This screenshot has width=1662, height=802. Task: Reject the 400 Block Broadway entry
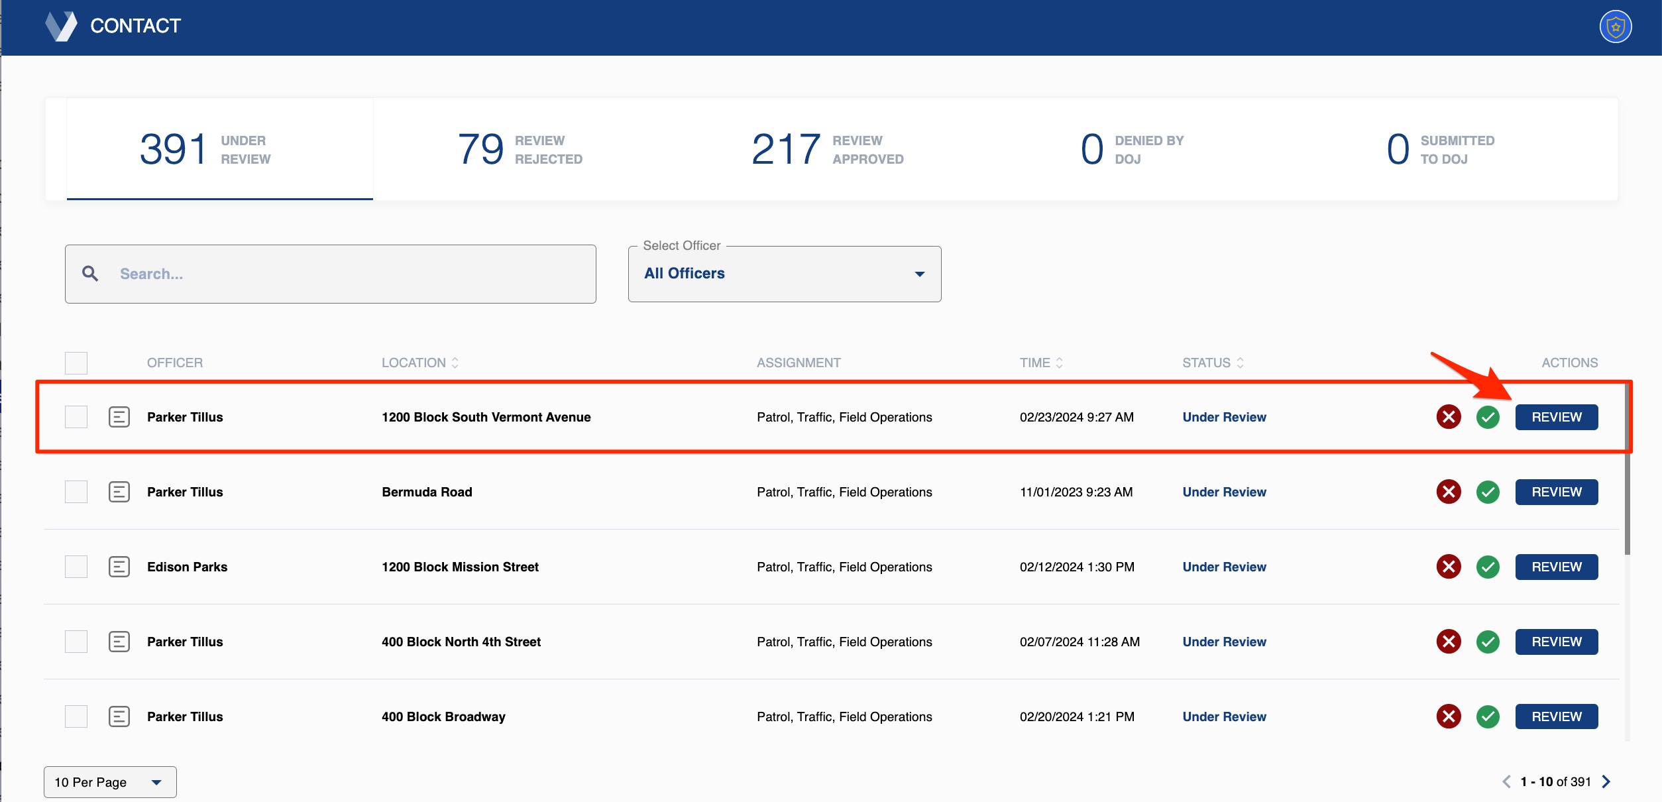click(x=1449, y=716)
